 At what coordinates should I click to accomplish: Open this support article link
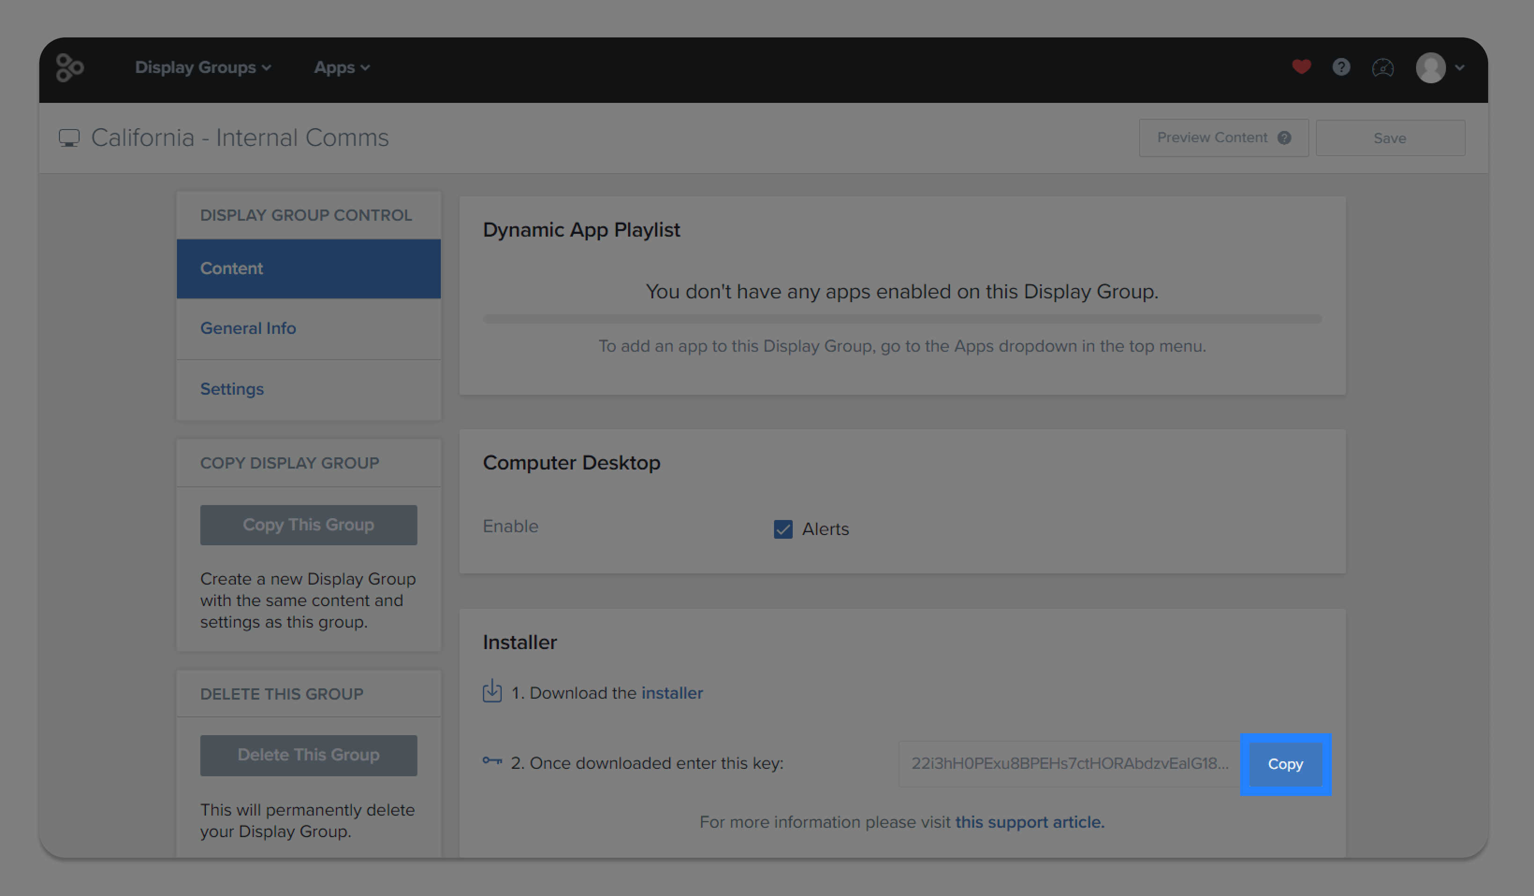click(1029, 823)
